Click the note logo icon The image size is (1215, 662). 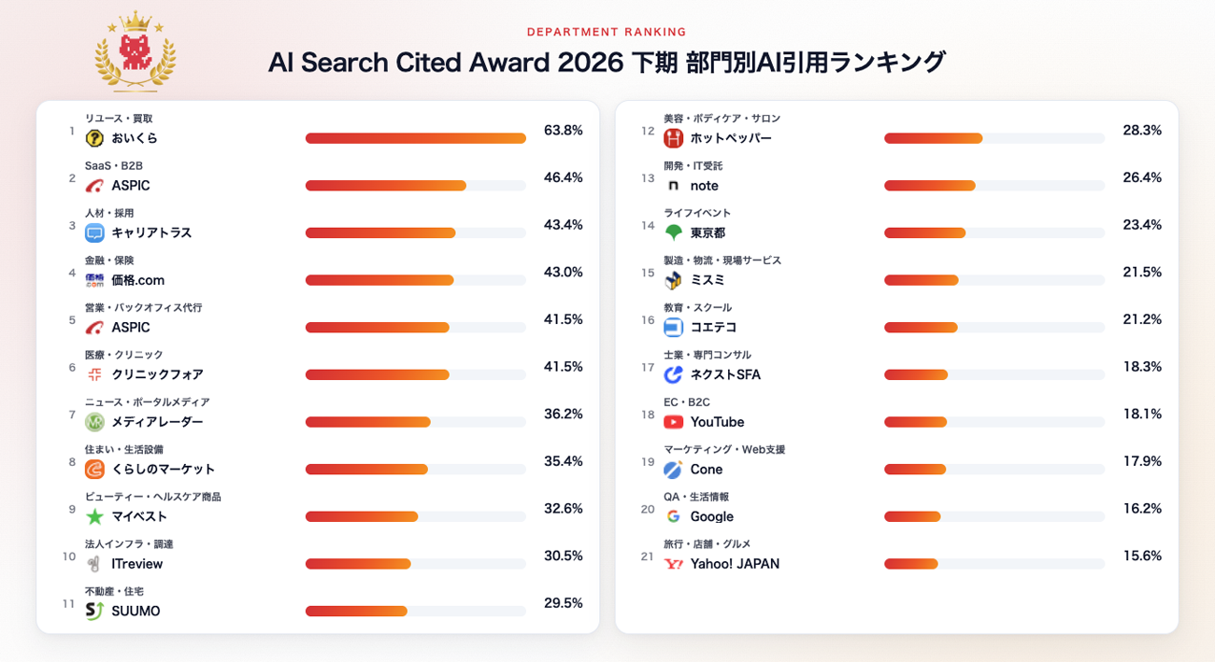(673, 186)
